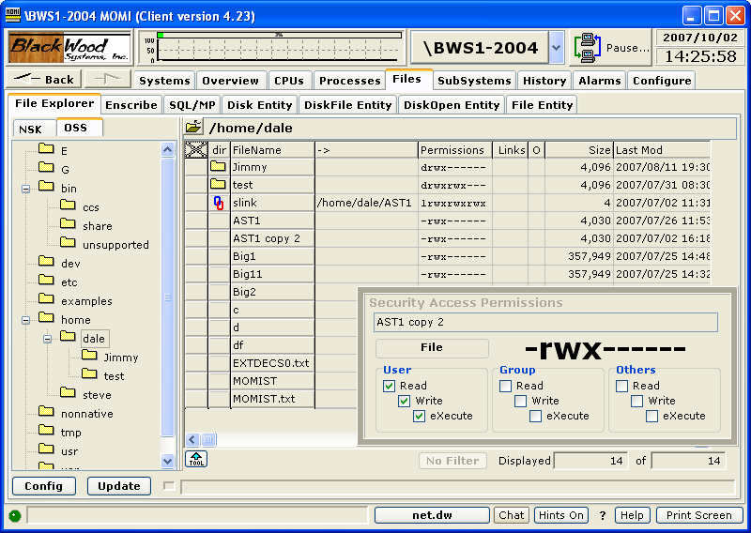751x533 pixels.
Task: Open the Chat button
Action: click(x=511, y=515)
